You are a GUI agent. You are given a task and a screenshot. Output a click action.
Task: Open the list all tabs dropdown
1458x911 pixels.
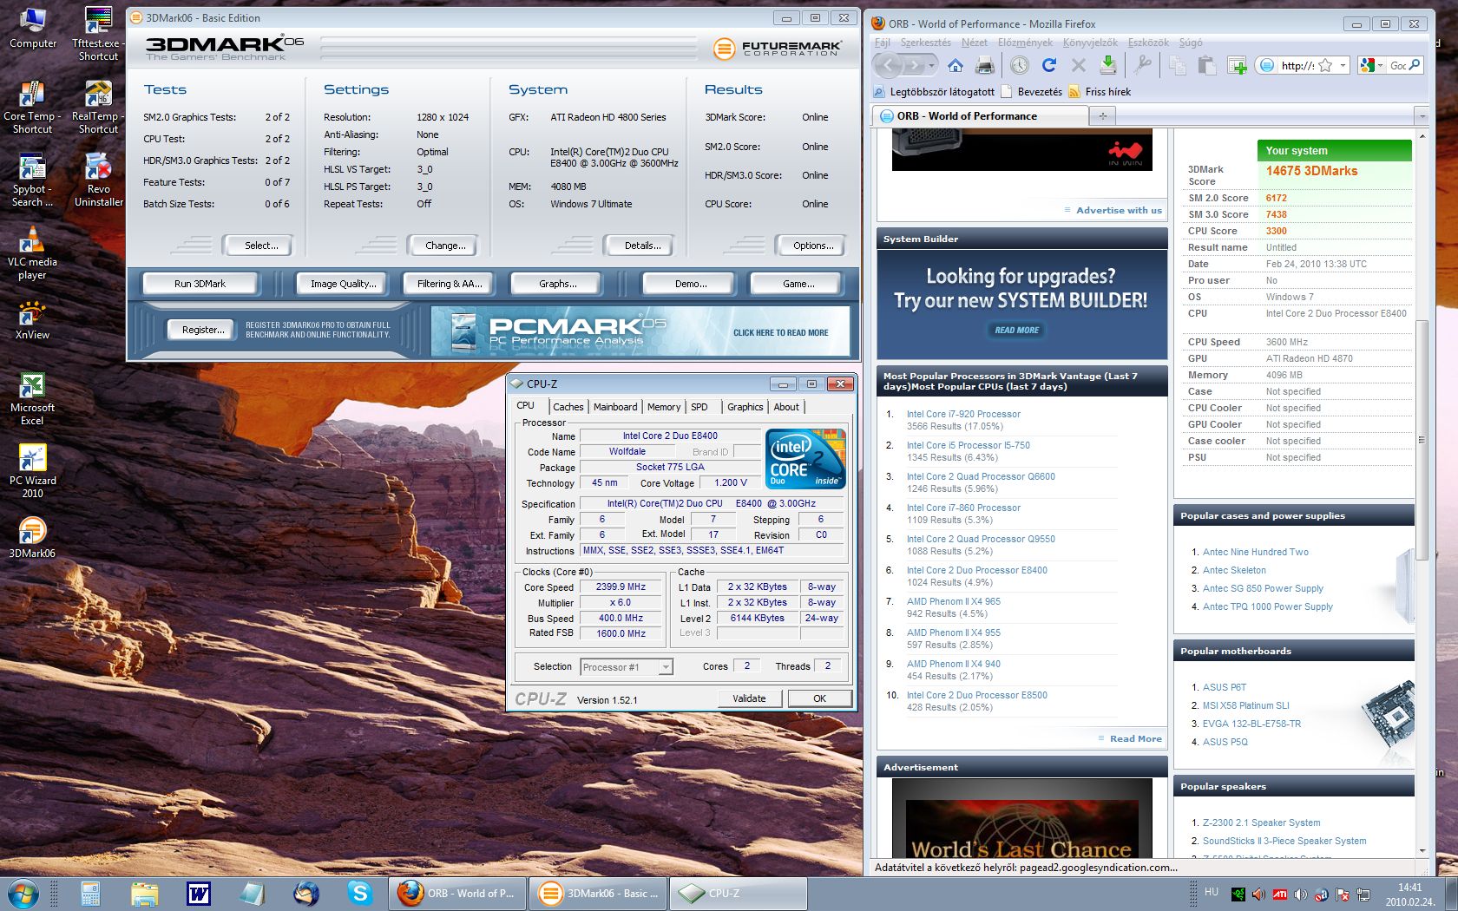click(1421, 115)
